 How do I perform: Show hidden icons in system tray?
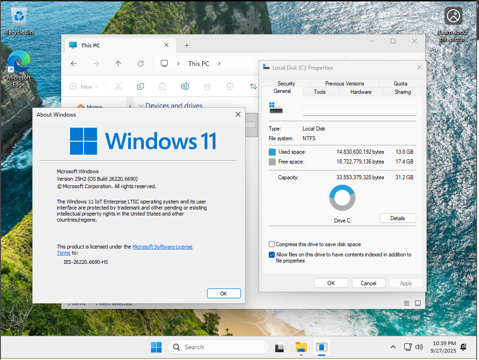click(393, 347)
